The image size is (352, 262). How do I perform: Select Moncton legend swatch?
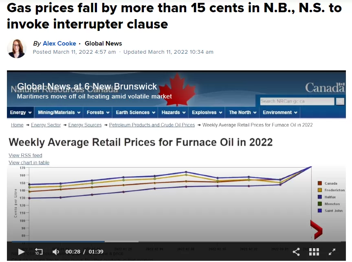click(320, 204)
